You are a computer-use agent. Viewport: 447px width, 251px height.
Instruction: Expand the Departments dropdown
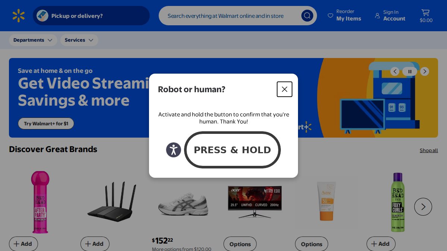pos(33,40)
